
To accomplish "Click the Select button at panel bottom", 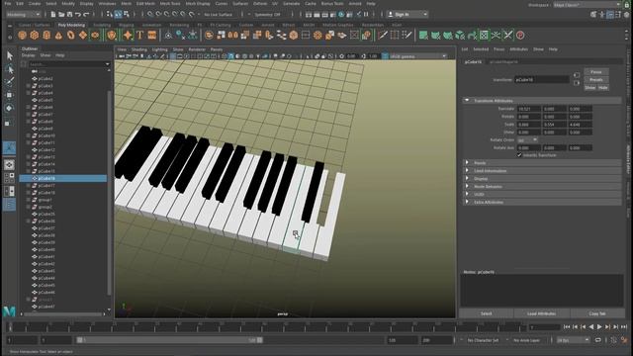I will [486, 313].
